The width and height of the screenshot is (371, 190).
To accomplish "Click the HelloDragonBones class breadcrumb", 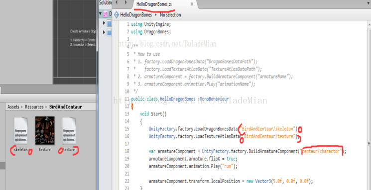I will (x=136, y=15).
